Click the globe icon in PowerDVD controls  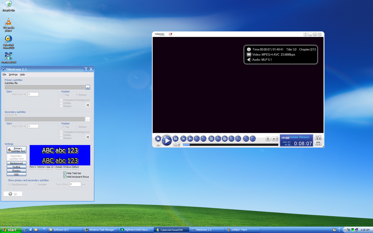(225, 139)
